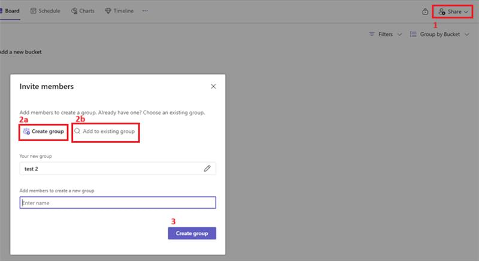
Task: Open the Schedule tab
Action: tap(46, 11)
